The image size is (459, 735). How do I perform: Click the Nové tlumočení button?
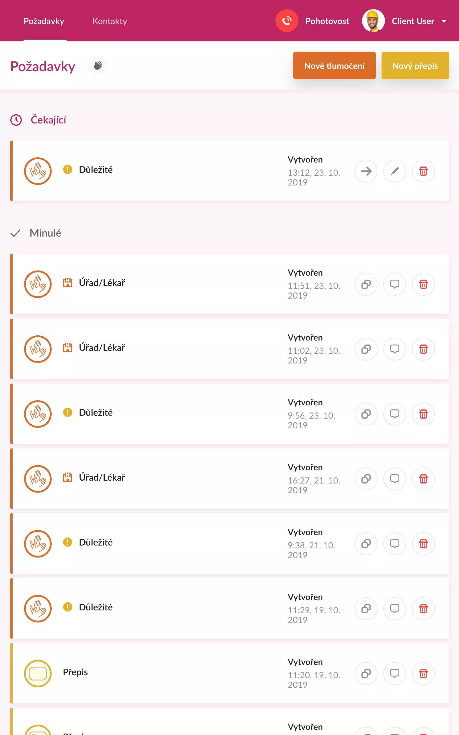(334, 65)
